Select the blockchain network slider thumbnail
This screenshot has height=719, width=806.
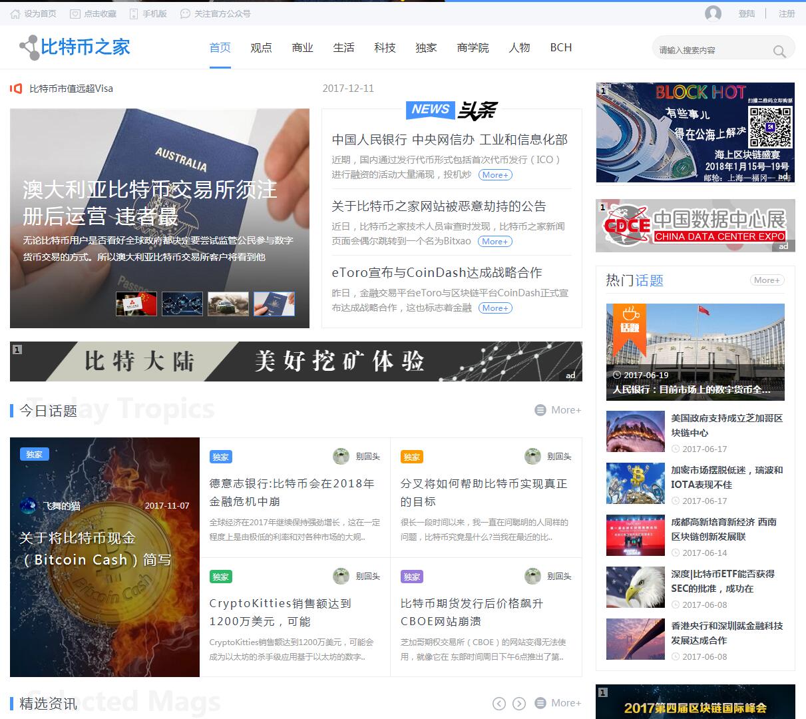tap(182, 304)
